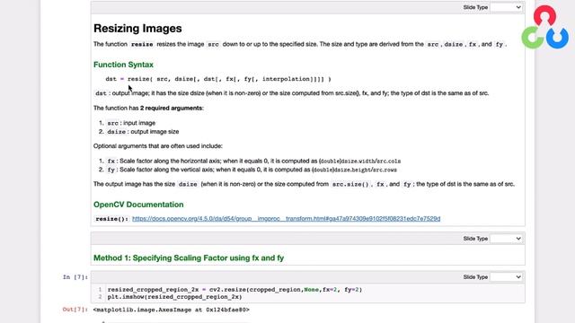Open Slide Type dropdown above Method 1 heading
This screenshot has height=323, width=575.
[x=506, y=239]
